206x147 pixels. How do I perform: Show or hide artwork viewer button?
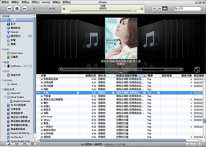tap(33, 144)
